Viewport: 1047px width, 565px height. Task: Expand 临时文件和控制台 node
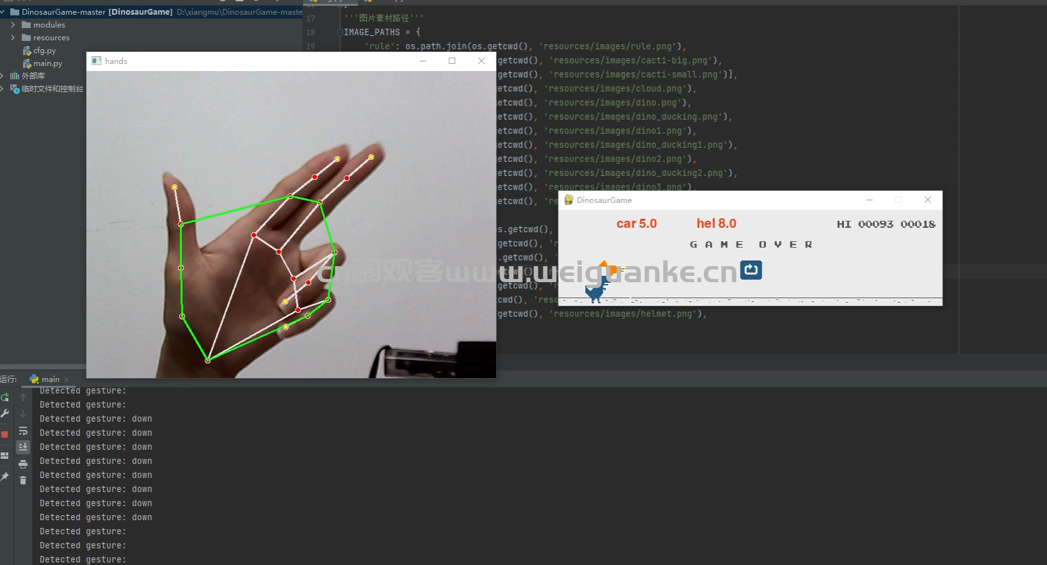pos(3,89)
